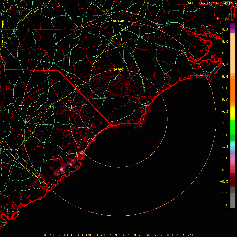Click the TH label on color scale

(x=226, y=205)
